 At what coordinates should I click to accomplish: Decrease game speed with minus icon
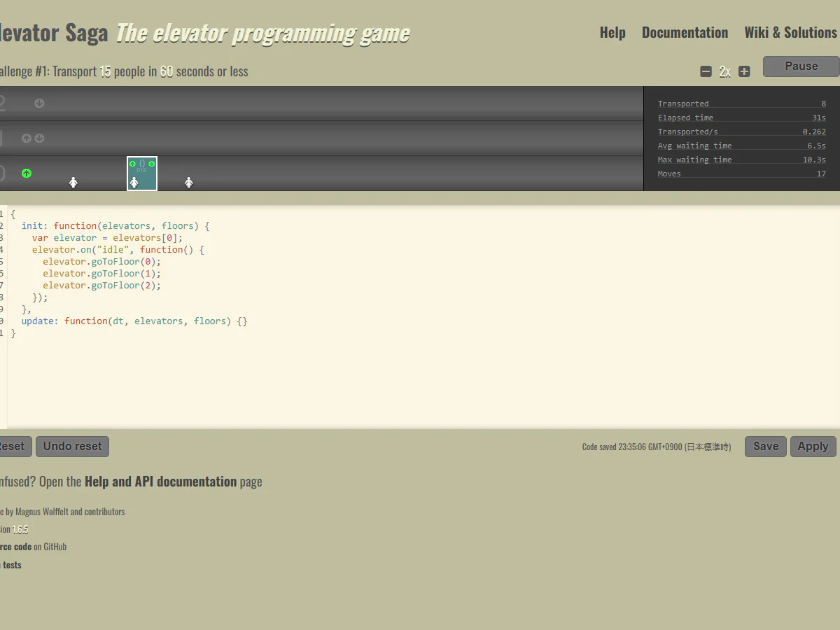[x=706, y=71]
